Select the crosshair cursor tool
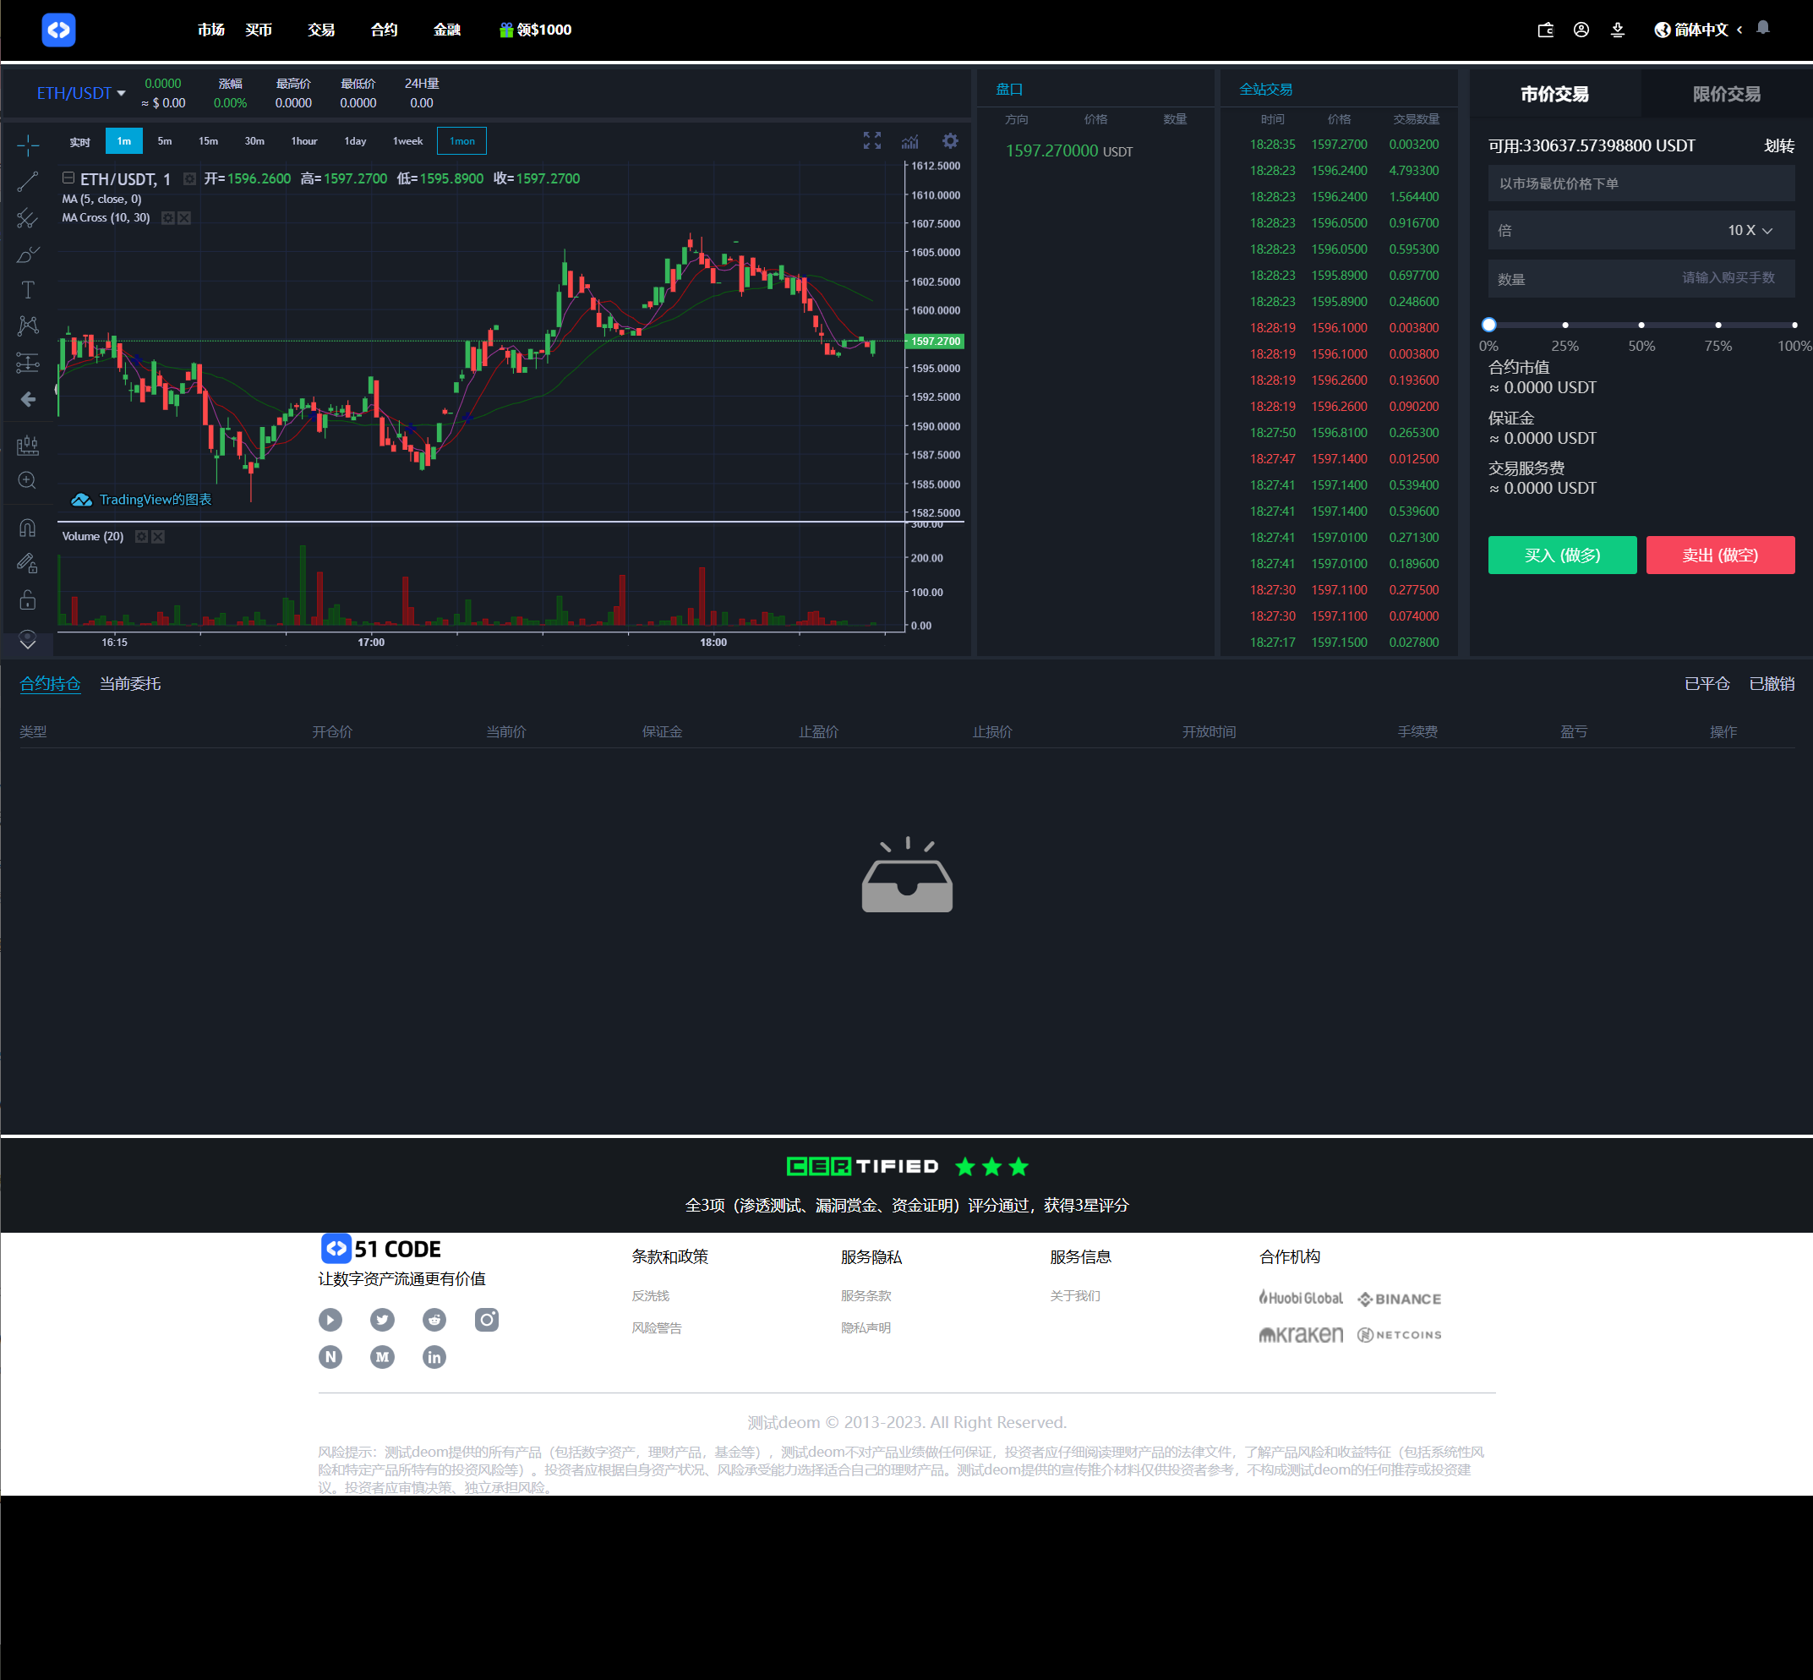The width and height of the screenshot is (1813, 1680). click(x=27, y=145)
